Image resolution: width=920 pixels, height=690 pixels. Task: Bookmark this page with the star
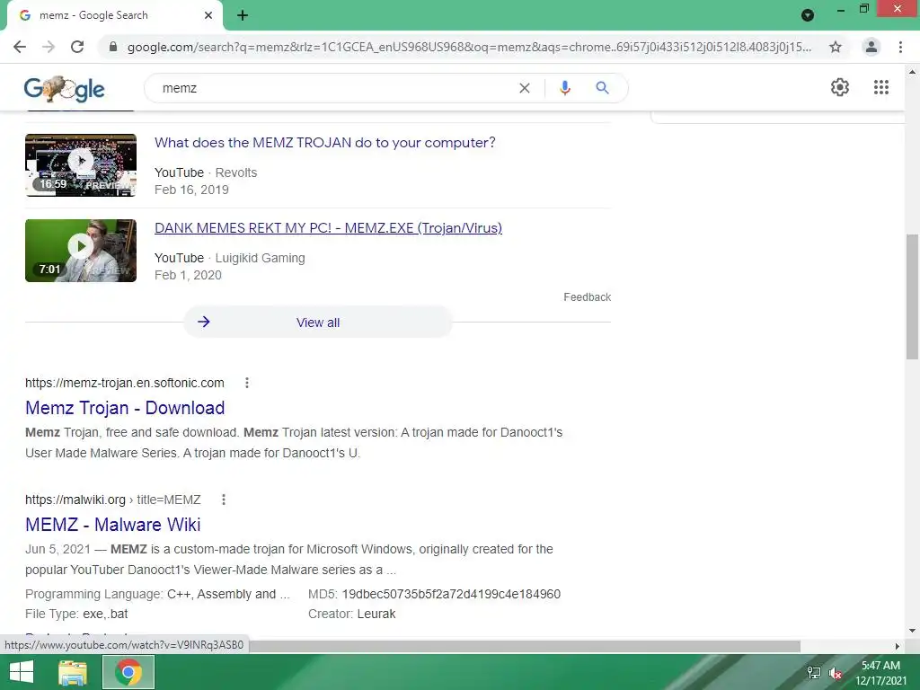[x=835, y=47]
